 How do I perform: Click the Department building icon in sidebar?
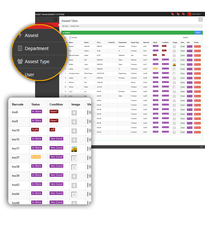coord(20,48)
